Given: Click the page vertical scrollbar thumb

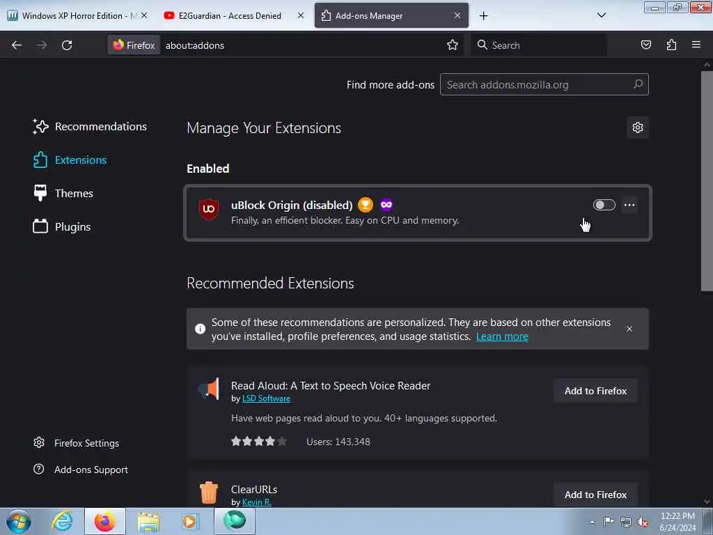Looking at the screenshot, I should pyautogui.click(x=707, y=180).
